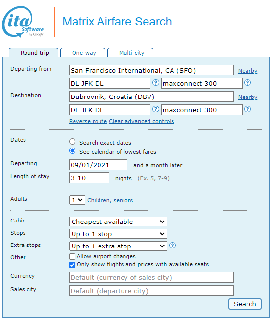
Task: Select the Search exact dates option
Action: [x=72, y=142]
